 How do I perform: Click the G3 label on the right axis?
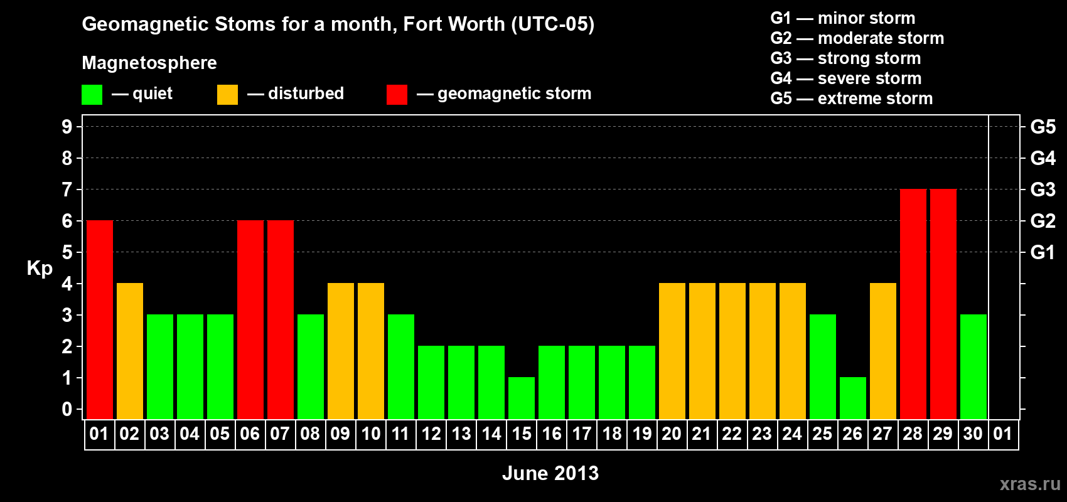pyautogui.click(x=1043, y=190)
